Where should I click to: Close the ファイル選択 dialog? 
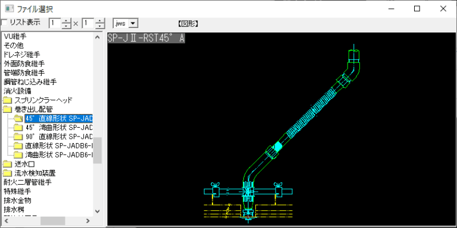click(443, 9)
